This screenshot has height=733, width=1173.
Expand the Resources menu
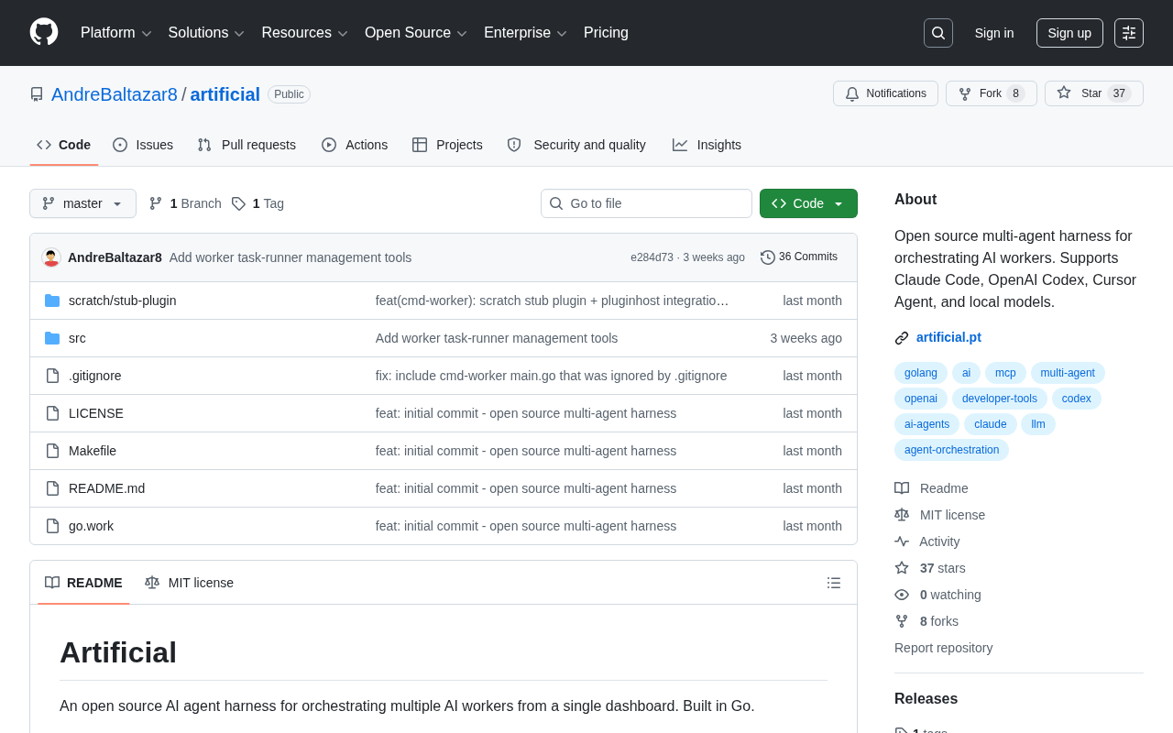[x=304, y=33]
